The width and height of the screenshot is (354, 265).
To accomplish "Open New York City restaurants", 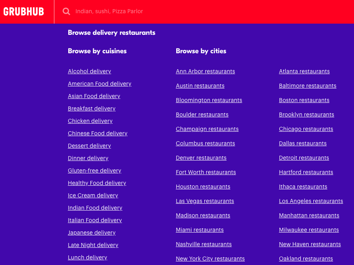I will tap(210, 259).
